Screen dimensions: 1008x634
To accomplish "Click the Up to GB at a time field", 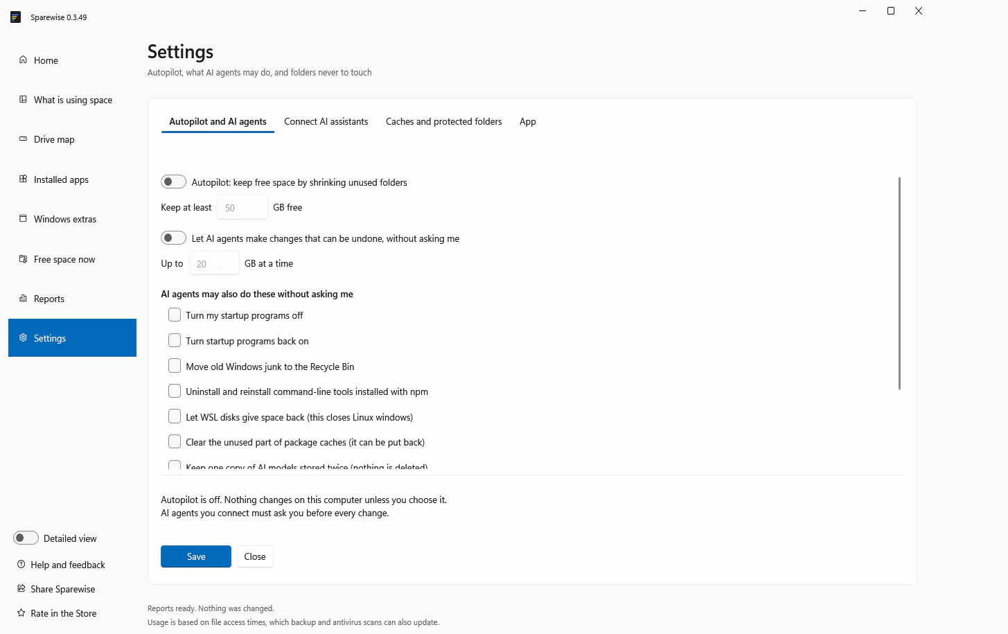I will [x=214, y=263].
